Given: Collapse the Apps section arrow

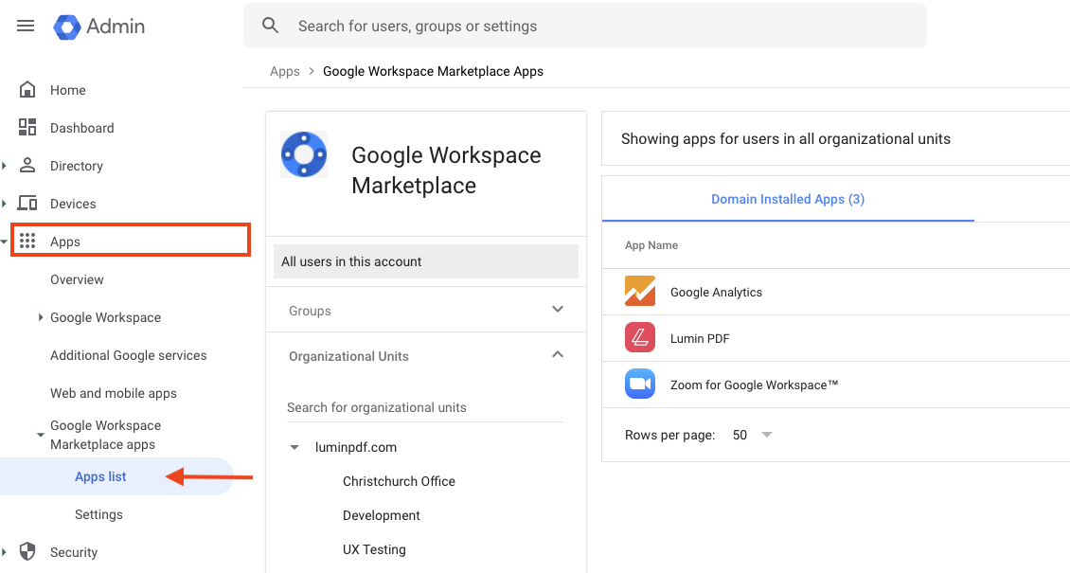Looking at the screenshot, I should (4, 242).
